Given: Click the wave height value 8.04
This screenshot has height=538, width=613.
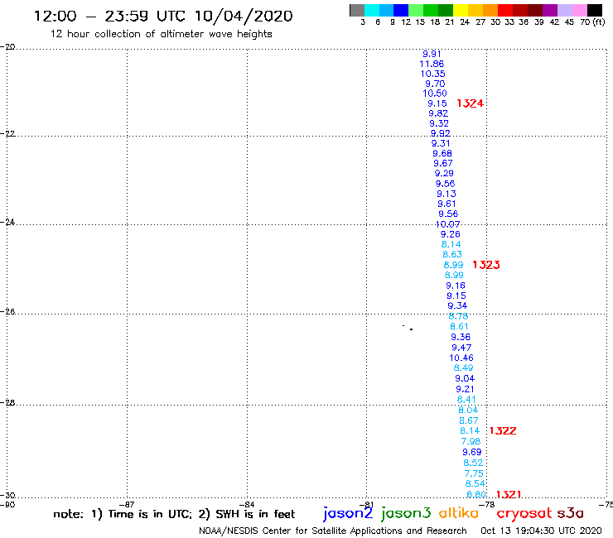Looking at the screenshot, I should click(468, 410).
